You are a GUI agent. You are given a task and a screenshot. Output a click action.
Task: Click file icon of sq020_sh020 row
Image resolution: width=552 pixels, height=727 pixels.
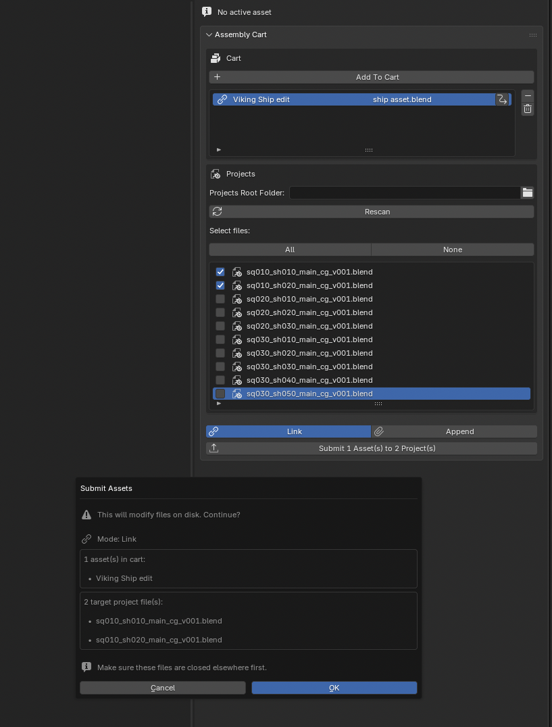pyautogui.click(x=237, y=312)
